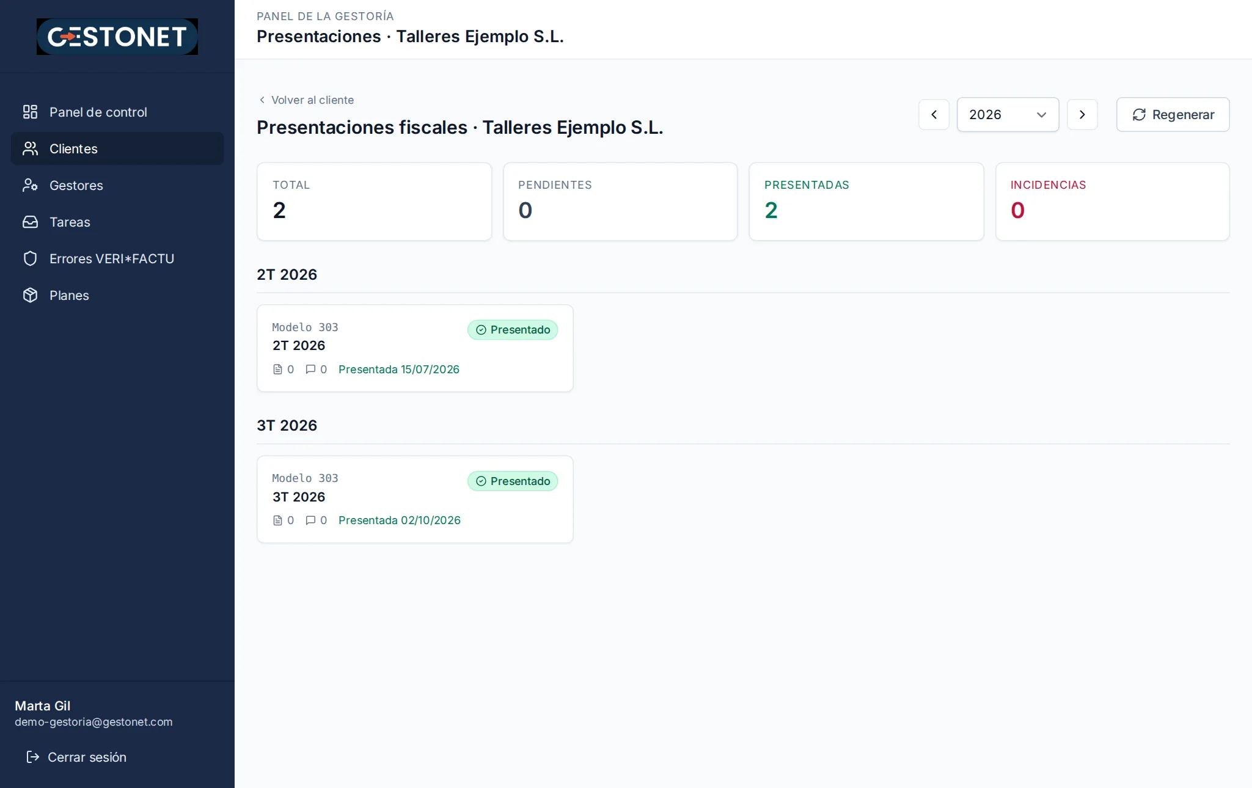Open Tareas menu item
The height and width of the screenshot is (788, 1252).
pyautogui.click(x=117, y=222)
